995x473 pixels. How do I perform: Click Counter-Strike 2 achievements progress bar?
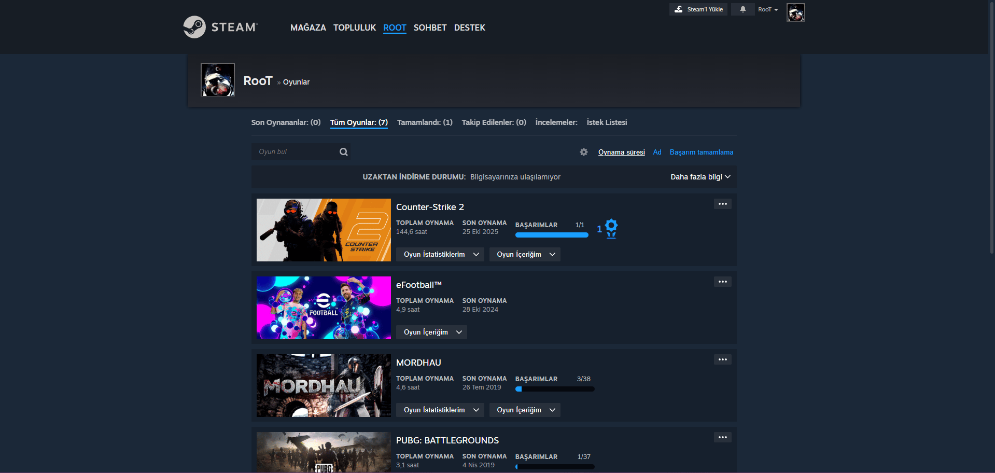(552, 235)
